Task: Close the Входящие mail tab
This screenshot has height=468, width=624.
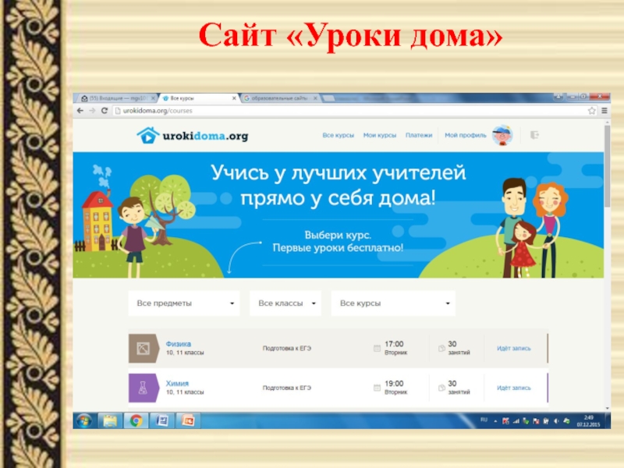Action: [153, 98]
